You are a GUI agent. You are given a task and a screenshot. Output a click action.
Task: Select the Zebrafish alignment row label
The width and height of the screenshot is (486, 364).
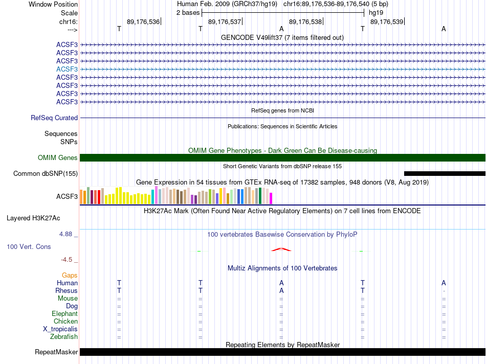64,336
